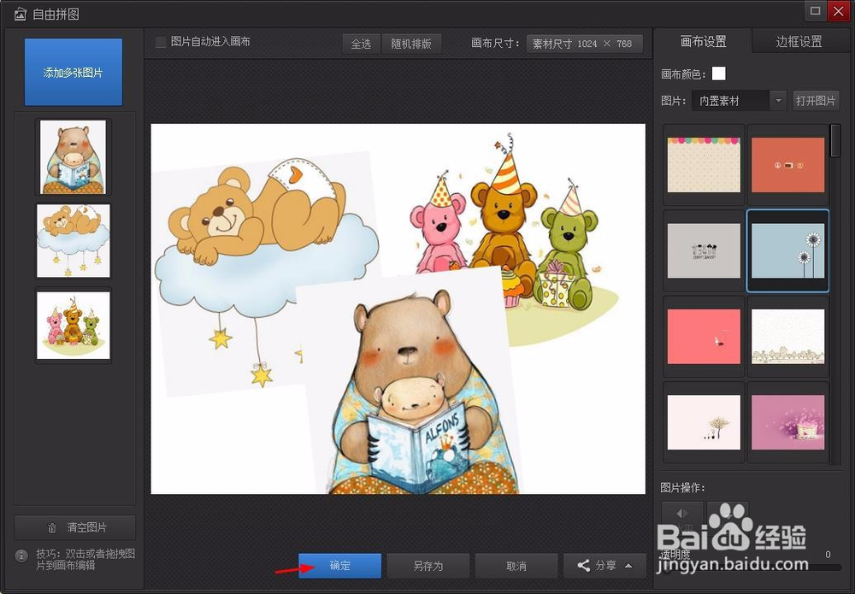Close the 自由拼图 window
The height and width of the screenshot is (594, 855).
tap(838, 11)
